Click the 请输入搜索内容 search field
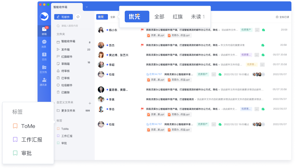Image resolution: width=295 pixels, height=168 pixels. point(73,26)
